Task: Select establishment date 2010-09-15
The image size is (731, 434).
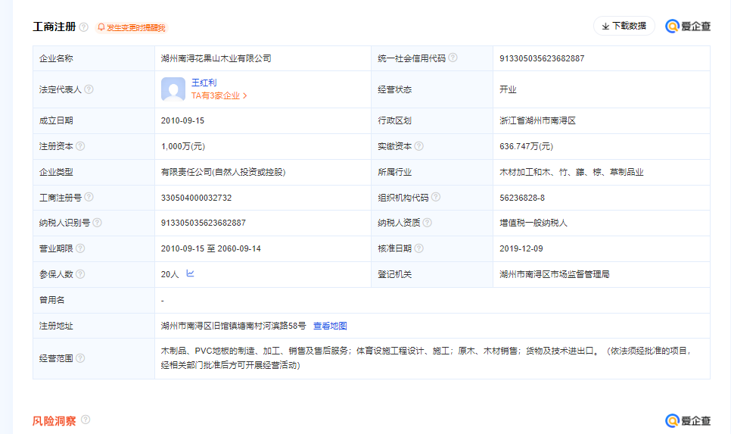Action: point(182,120)
